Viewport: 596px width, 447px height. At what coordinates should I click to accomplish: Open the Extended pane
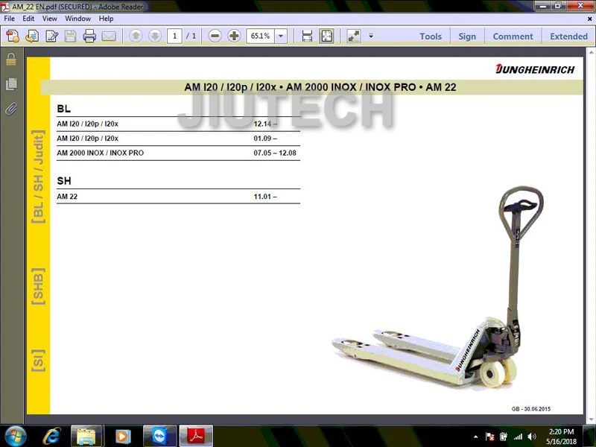point(568,37)
